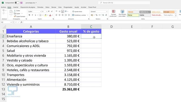Open Dar formato como tabla
This screenshot has width=181, height=102.
pos(122,13)
